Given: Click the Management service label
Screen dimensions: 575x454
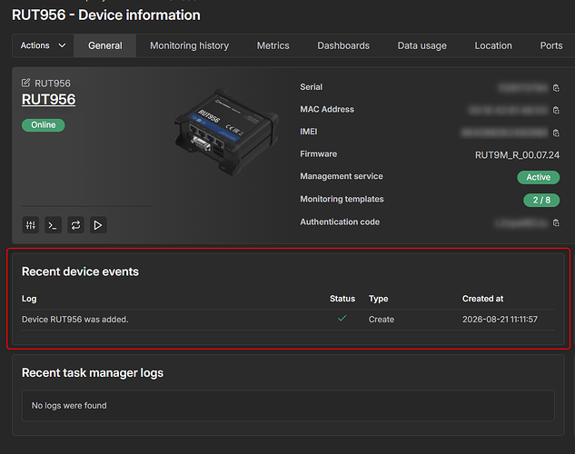Looking at the screenshot, I should (342, 176).
